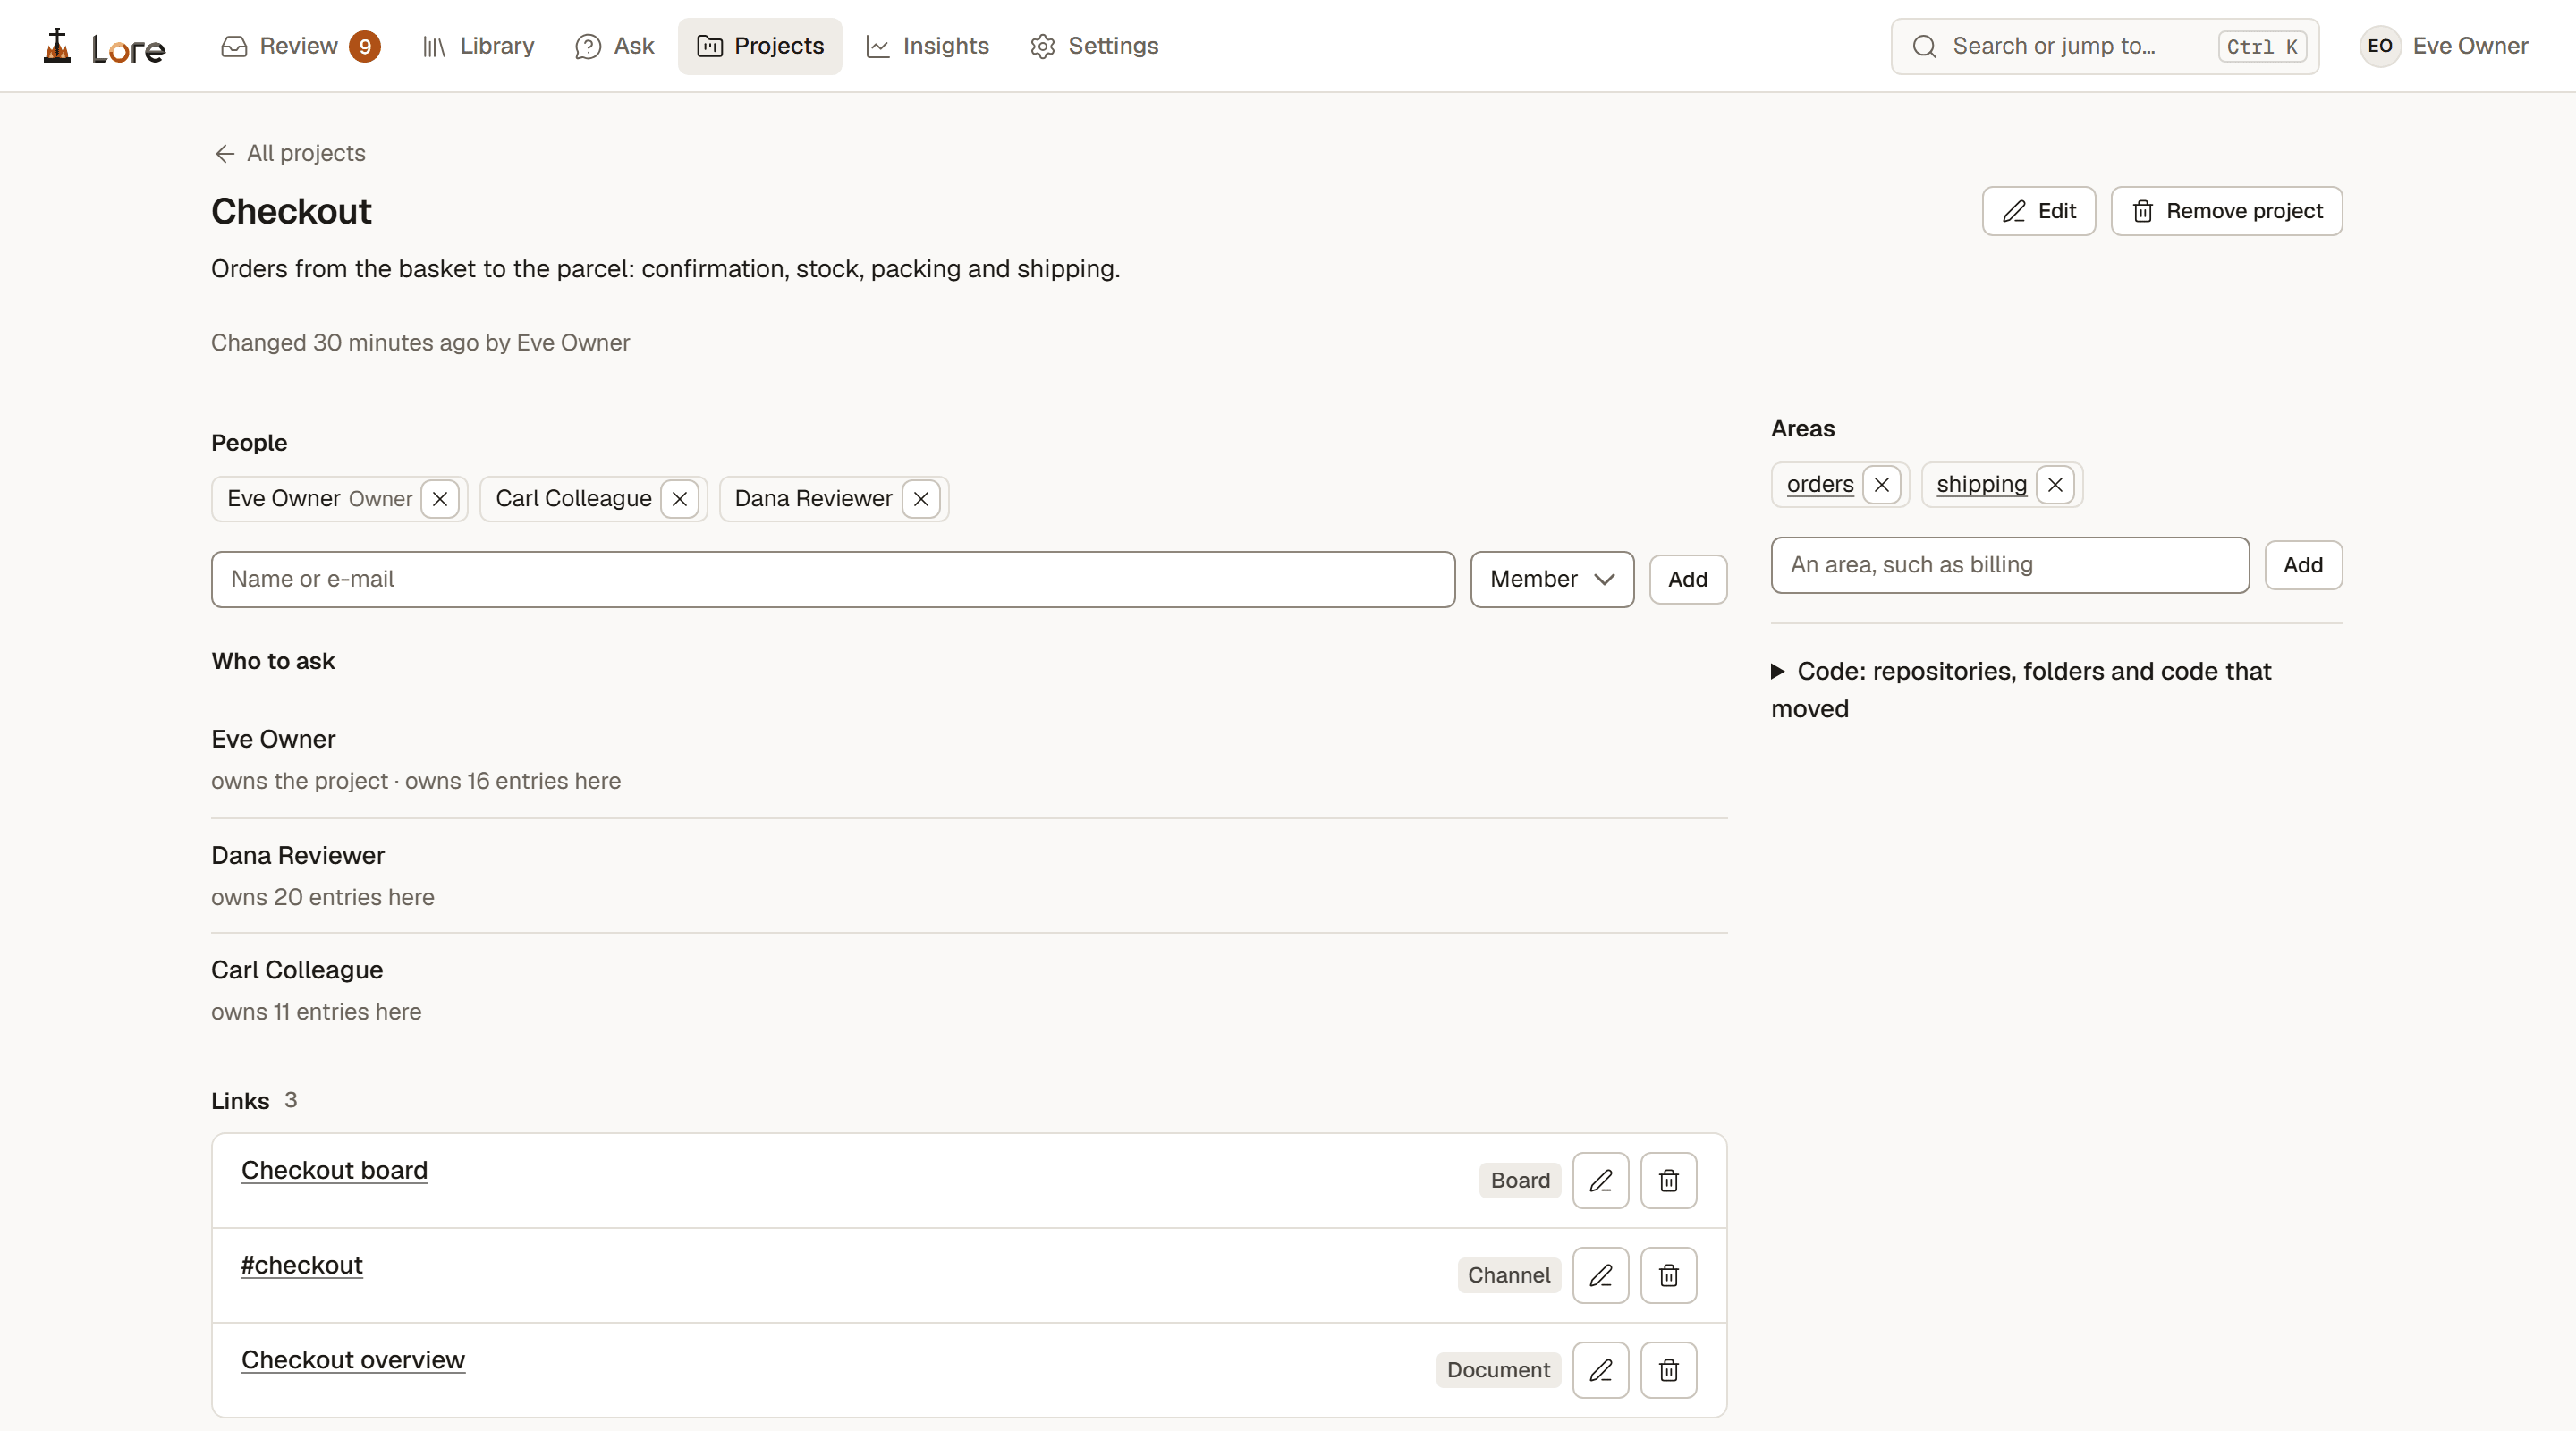Remove Carl Colleague from People
This screenshot has height=1431, width=2576.
[680, 499]
